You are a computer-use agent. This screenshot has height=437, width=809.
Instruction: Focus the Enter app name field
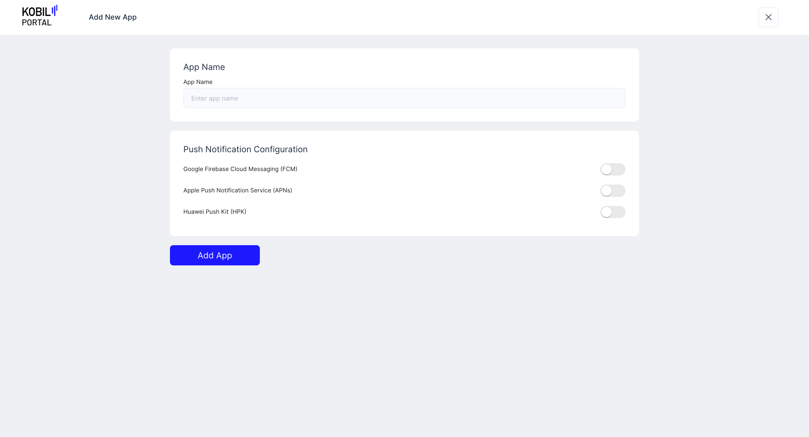[x=404, y=98]
